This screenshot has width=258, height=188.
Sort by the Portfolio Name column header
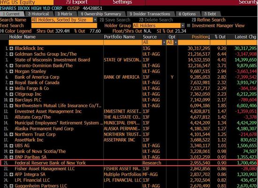click(x=119, y=37)
